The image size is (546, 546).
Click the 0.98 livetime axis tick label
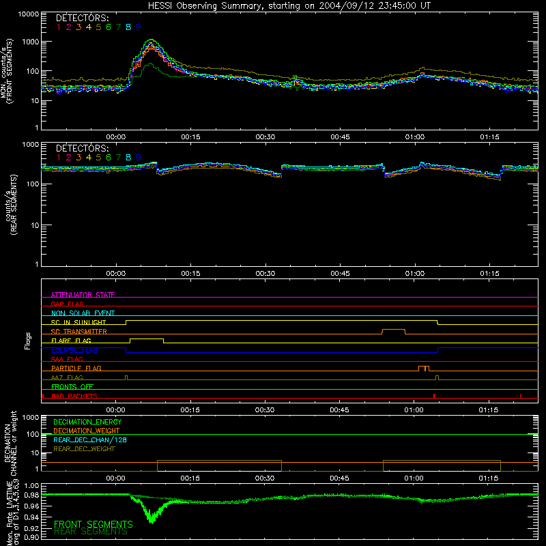click(31, 495)
